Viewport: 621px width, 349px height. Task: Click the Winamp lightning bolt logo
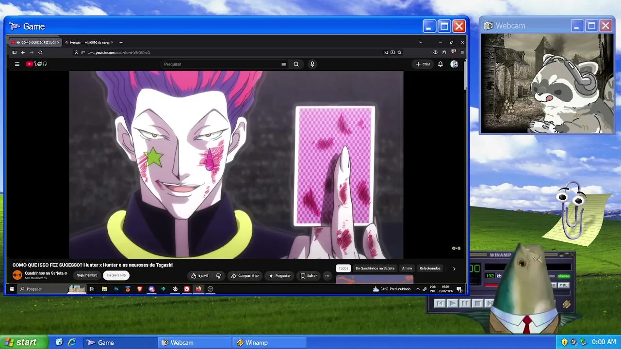[566, 304]
